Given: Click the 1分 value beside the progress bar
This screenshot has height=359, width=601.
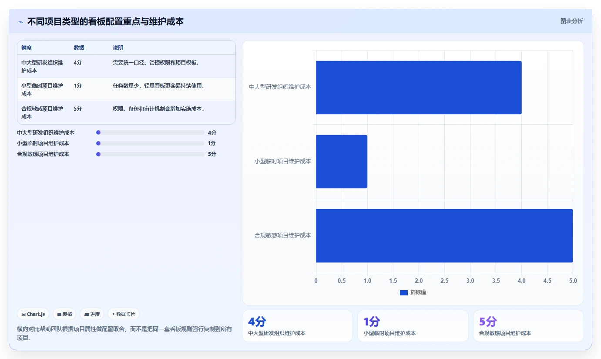Looking at the screenshot, I should pyautogui.click(x=212, y=143).
